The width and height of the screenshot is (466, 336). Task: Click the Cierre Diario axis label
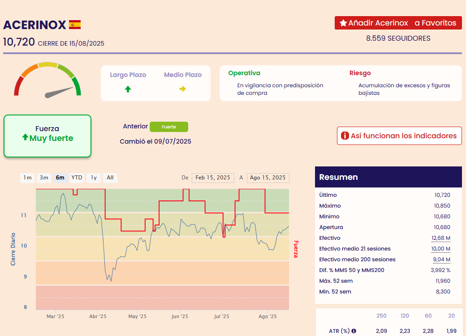click(13, 249)
